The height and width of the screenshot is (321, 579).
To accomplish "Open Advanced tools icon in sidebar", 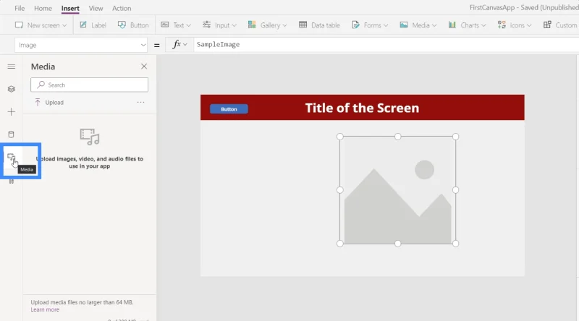I will point(12,181).
